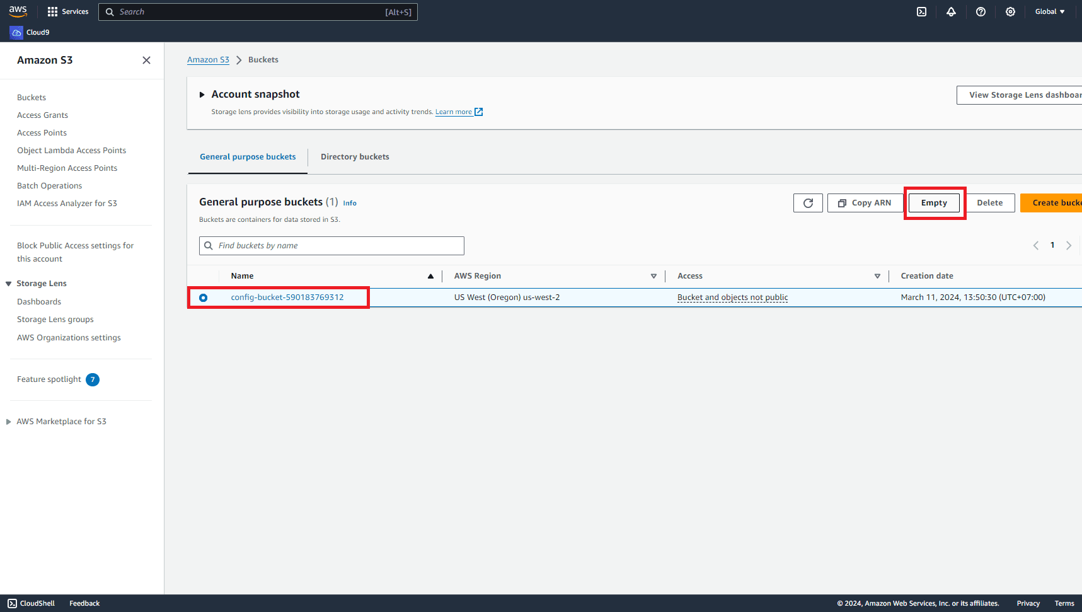Screen dimensions: 1082x612
Task: Sort by the Name column arrow
Action: tap(430, 276)
